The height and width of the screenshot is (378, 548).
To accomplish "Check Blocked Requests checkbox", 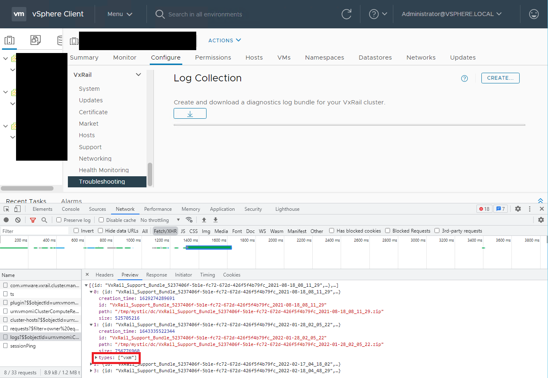I will [x=388, y=231].
